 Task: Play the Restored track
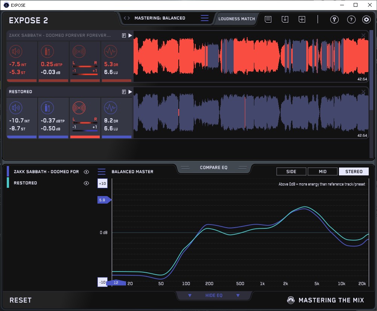coord(130,92)
